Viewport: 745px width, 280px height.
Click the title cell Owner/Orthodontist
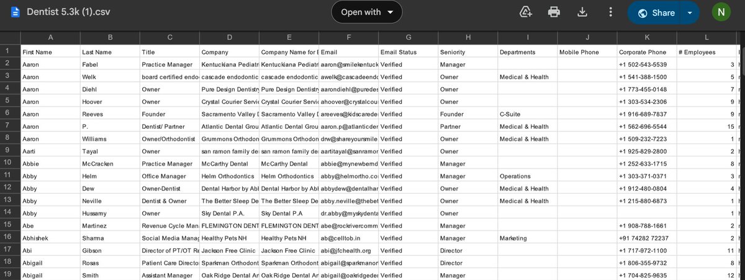tap(169, 139)
